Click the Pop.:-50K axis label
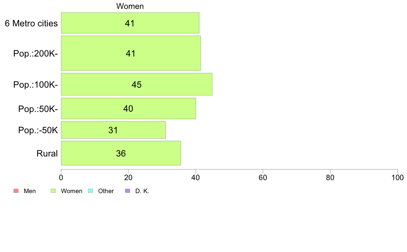 (38, 130)
